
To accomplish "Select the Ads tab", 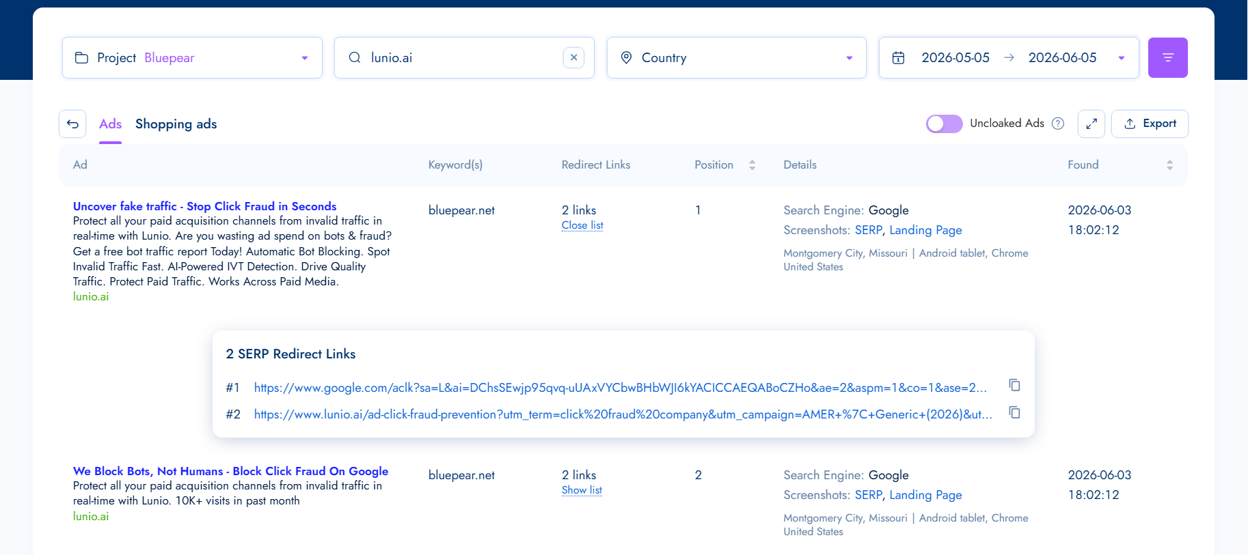I will (x=110, y=124).
